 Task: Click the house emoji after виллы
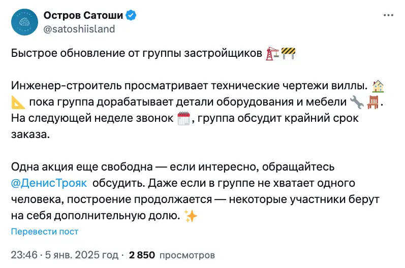[x=378, y=86]
